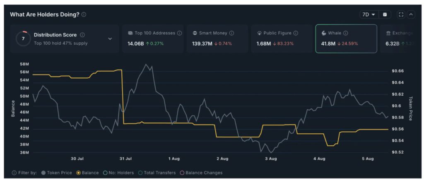Click the Public Figure info icon

pos(296,33)
